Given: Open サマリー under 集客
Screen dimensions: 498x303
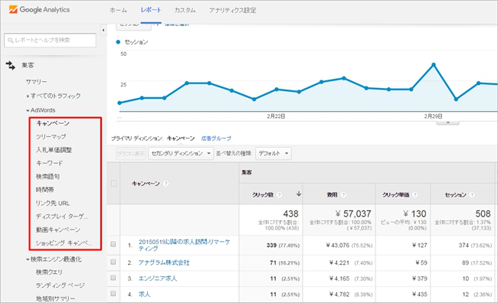Looking at the screenshot, I should (x=37, y=82).
